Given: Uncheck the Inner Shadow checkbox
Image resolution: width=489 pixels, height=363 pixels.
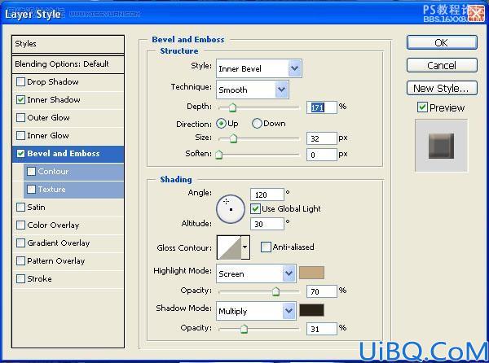Looking at the screenshot, I should pyautogui.click(x=20, y=99).
